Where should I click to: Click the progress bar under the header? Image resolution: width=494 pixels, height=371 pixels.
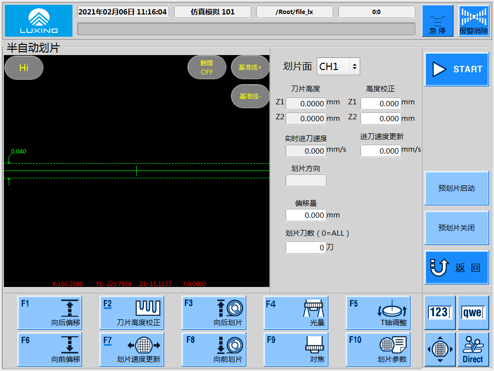click(246, 29)
